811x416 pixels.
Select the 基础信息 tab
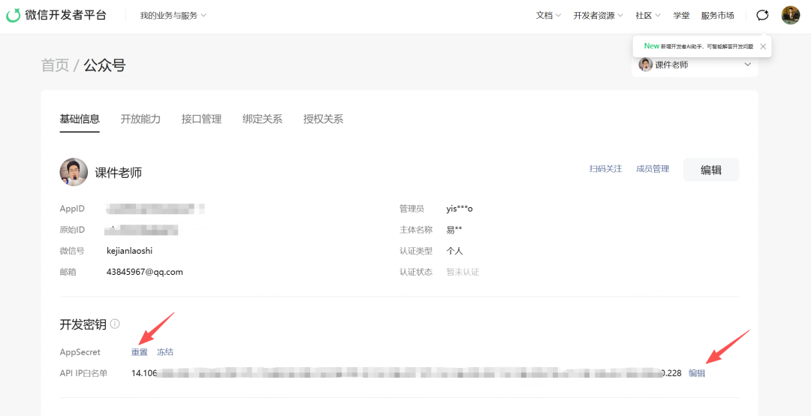[x=80, y=119]
